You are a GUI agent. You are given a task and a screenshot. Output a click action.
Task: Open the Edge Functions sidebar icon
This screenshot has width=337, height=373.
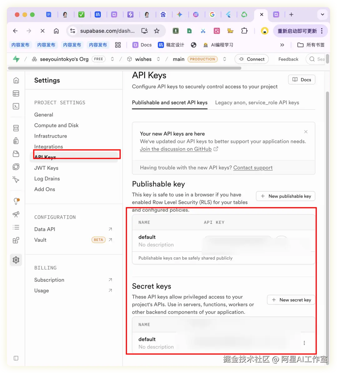pos(16,167)
